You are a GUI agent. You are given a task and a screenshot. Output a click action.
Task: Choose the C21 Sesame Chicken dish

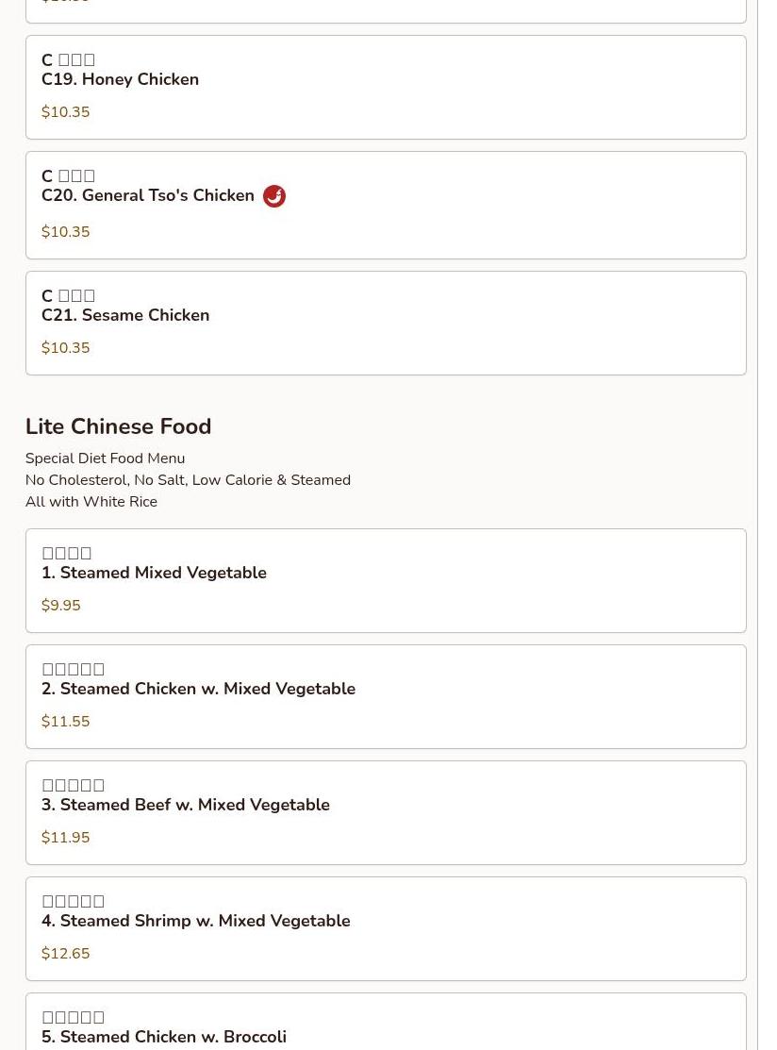coord(125,316)
